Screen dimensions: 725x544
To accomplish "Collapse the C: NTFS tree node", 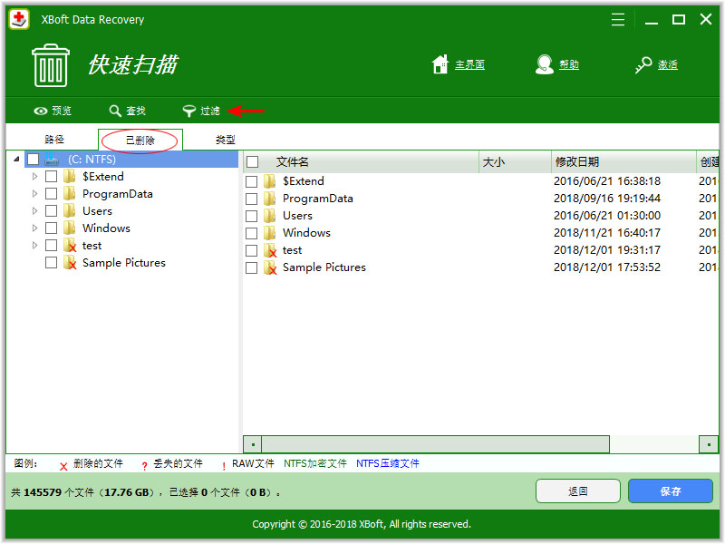I will (x=16, y=160).
